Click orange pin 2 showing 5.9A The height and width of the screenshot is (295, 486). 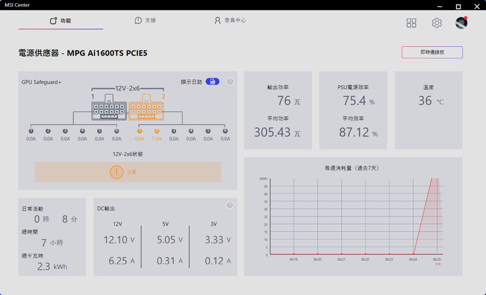click(157, 131)
